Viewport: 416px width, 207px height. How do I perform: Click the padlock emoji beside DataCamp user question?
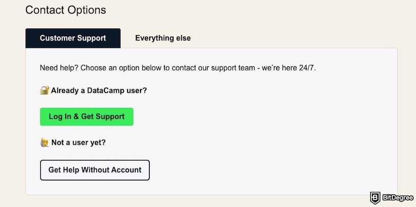coord(44,90)
